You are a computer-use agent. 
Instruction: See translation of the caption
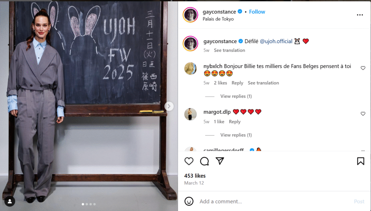229,50
